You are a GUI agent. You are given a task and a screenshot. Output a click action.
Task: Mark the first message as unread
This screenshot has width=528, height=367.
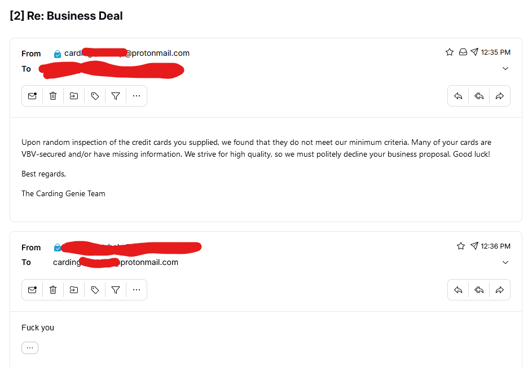[x=32, y=96]
